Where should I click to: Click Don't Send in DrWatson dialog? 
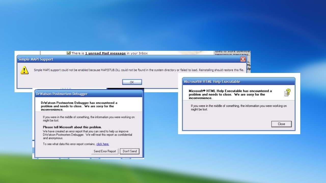pos(130,151)
